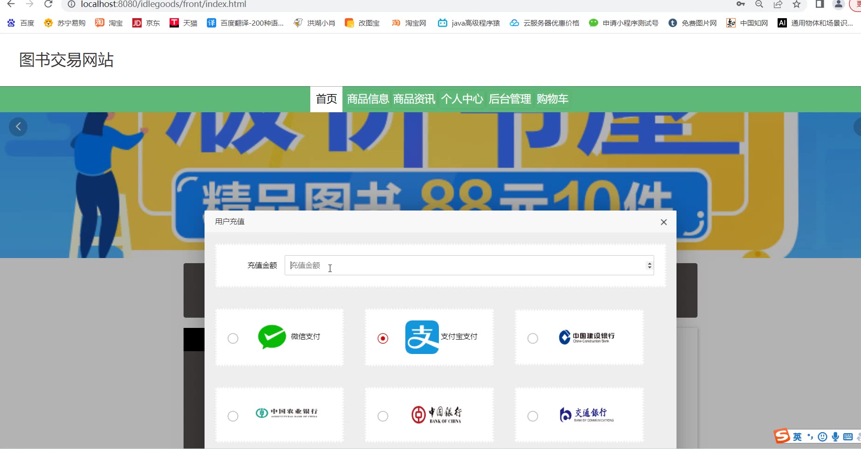The width and height of the screenshot is (861, 449).
Task: Click the site info icon in address bar
Action: [71, 4]
